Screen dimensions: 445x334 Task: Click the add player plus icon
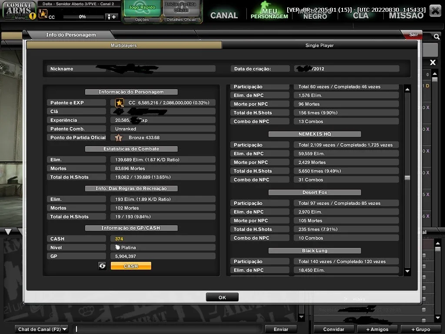point(111,17)
